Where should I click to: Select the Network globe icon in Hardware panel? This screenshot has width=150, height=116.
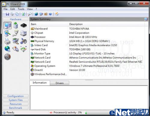click(x=8, y=49)
